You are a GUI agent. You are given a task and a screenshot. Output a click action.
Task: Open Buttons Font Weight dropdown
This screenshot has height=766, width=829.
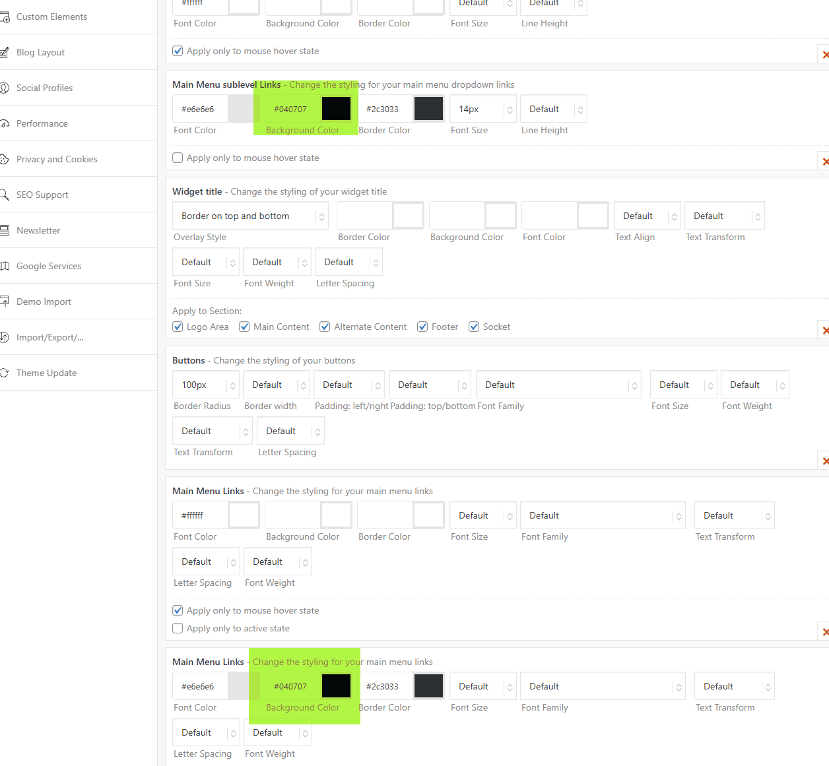tap(755, 385)
